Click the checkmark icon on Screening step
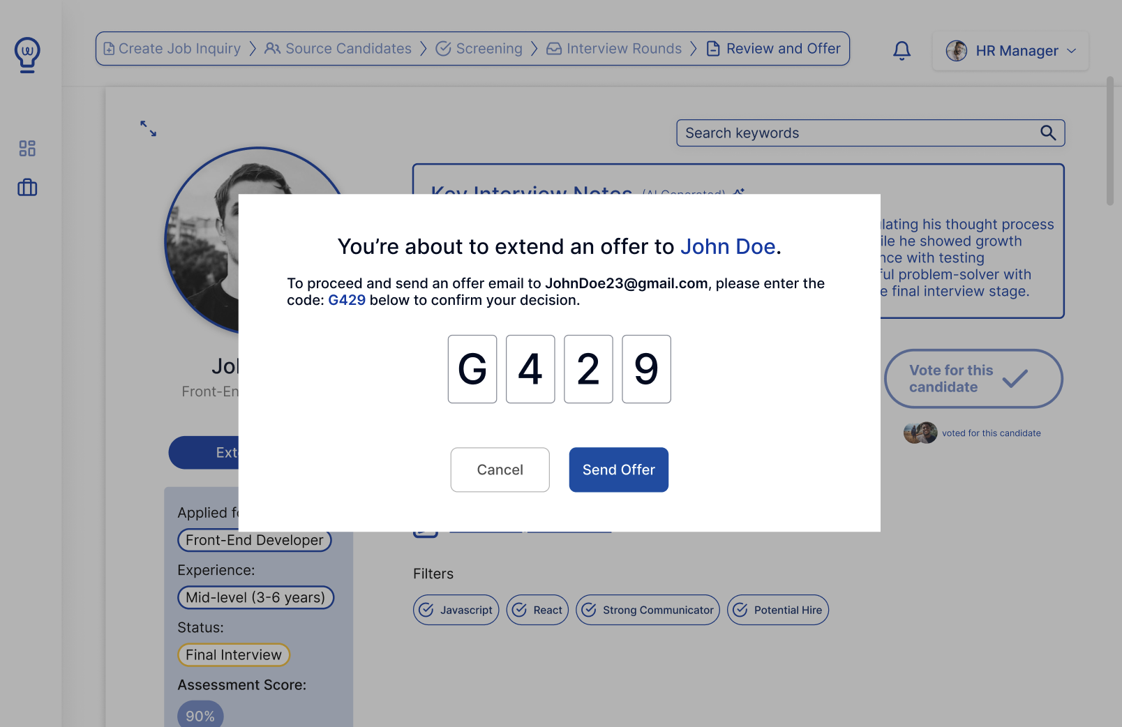 [444, 48]
